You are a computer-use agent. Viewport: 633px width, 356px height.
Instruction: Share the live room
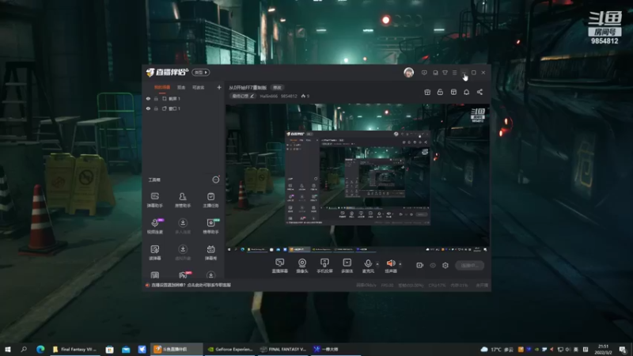479,92
